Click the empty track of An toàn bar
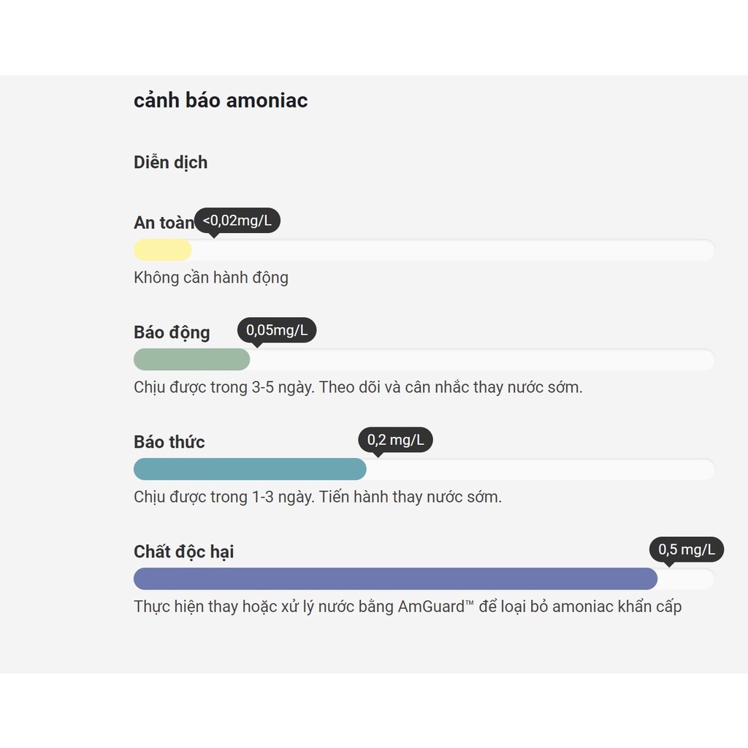748x748 pixels. (453, 250)
